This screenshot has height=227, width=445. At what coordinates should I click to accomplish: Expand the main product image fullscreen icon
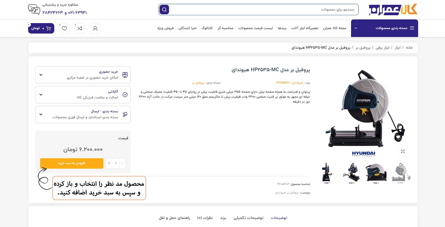coord(403,151)
